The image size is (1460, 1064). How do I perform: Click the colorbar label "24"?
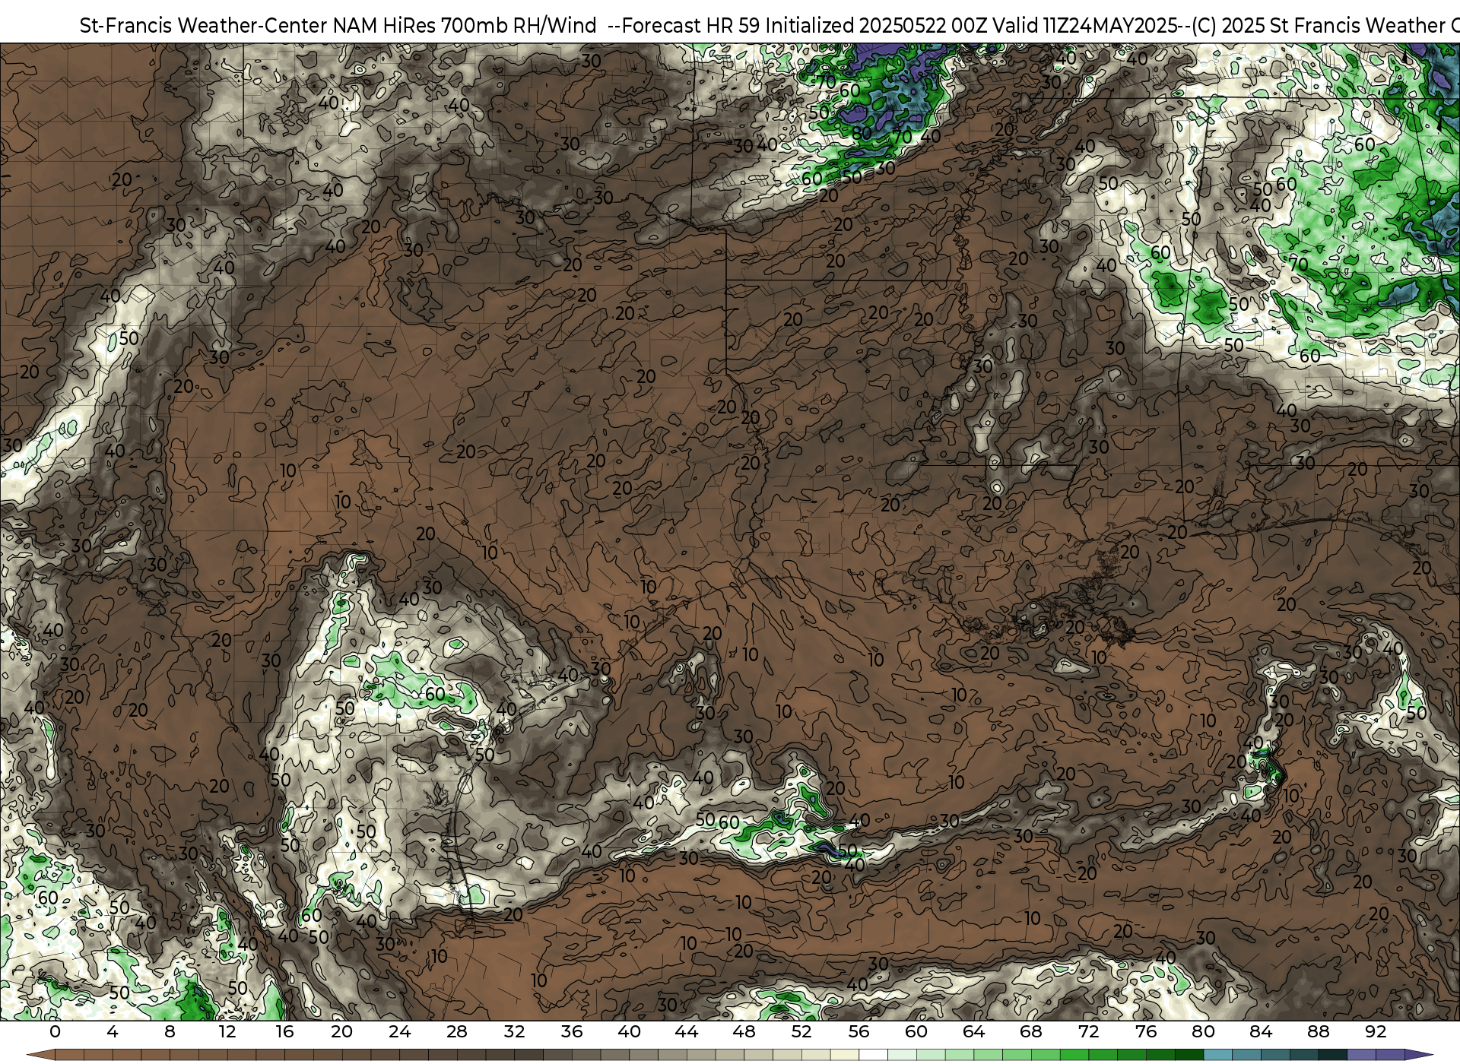pos(399,1032)
